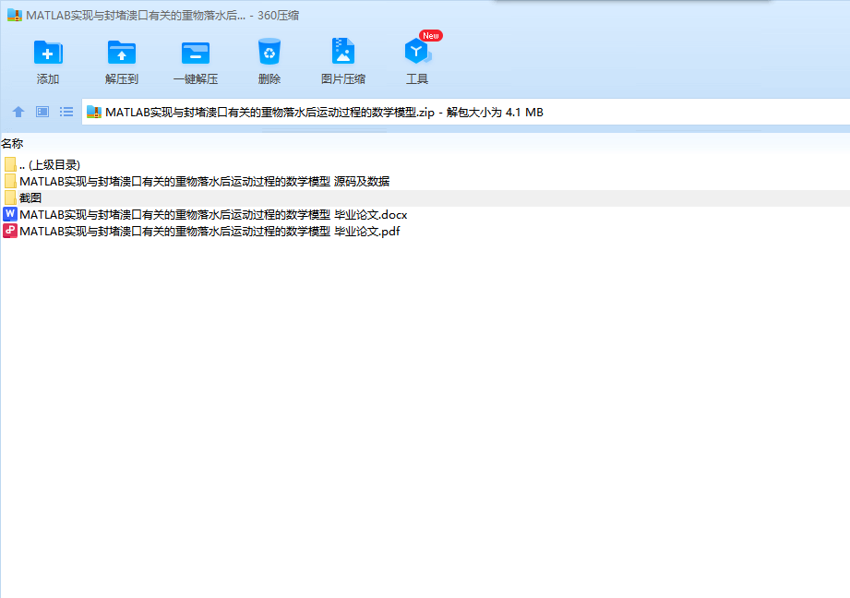Click the folder icon of 源码及数据 row
The width and height of the screenshot is (850, 598).
coord(10,181)
